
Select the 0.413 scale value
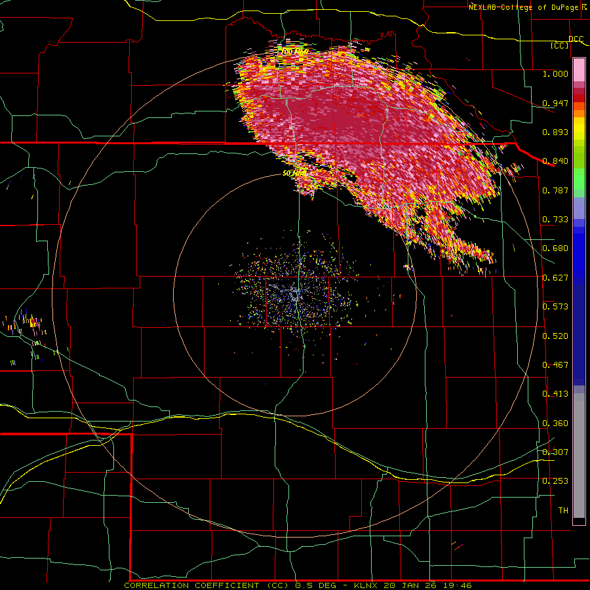(x=555, y=393)
